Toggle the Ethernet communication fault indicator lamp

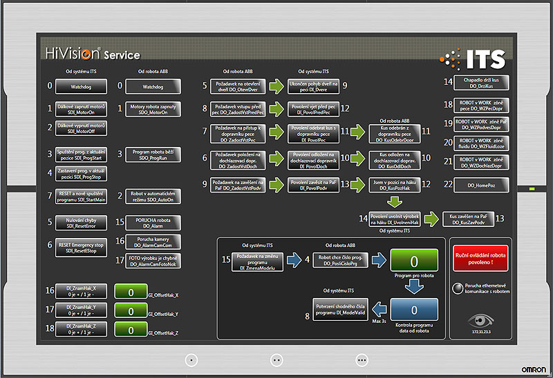click(457, 288)
